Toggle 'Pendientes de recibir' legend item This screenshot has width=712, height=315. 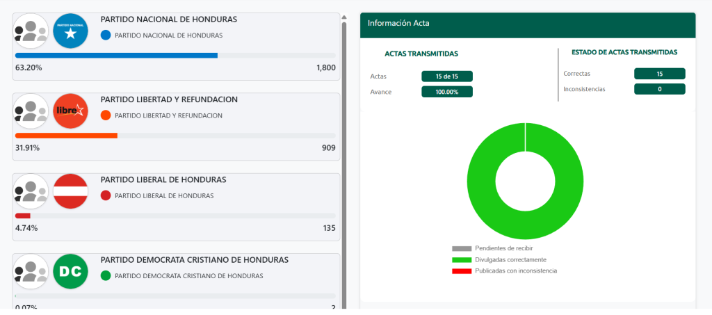point(492,248)
